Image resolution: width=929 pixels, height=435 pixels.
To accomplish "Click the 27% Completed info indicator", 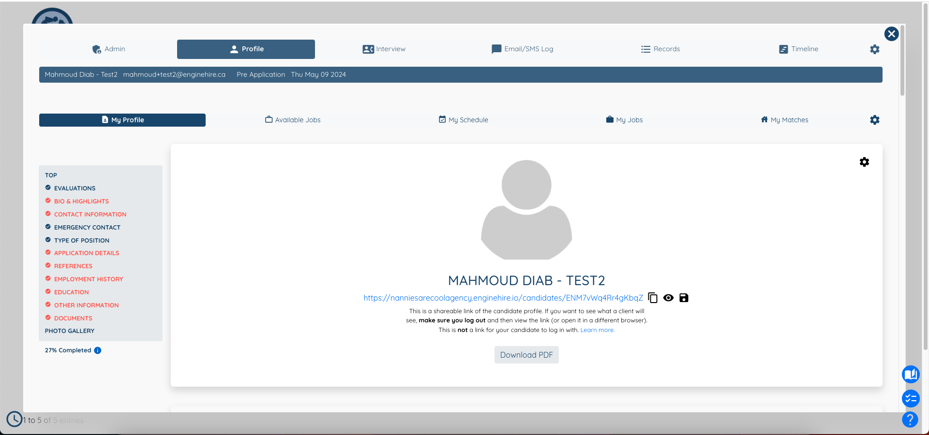I will point(98,350).
